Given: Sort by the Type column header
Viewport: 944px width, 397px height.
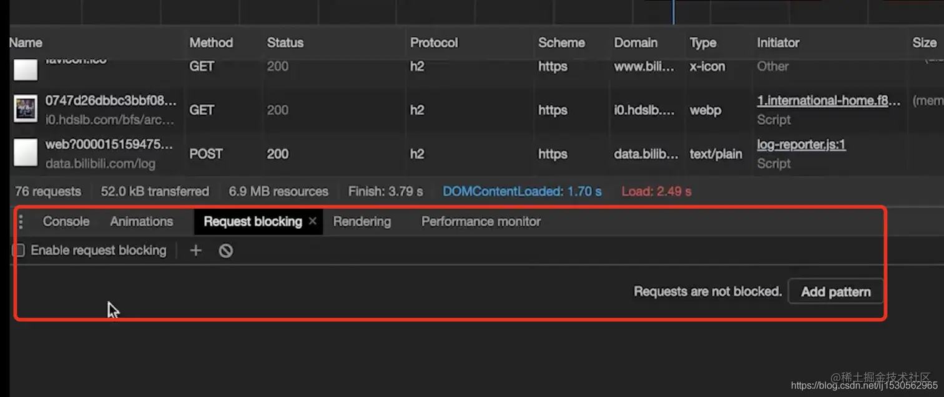Looking at the screenshot, I should click(x=703, y=43).
